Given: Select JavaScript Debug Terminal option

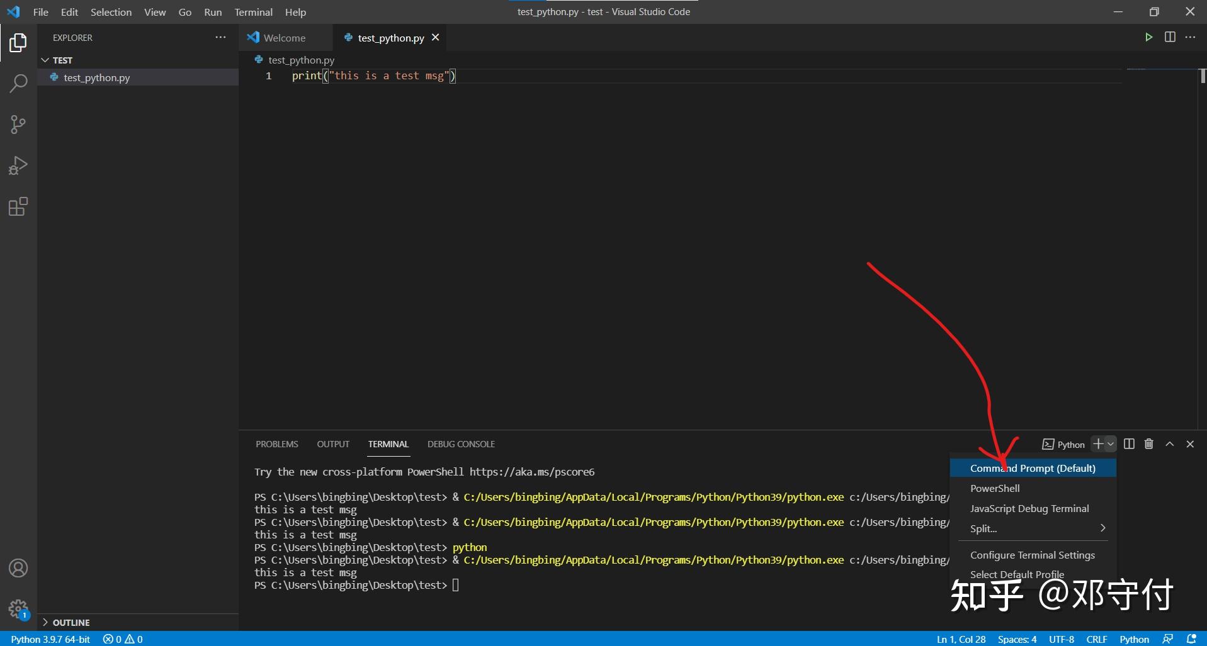Looking at the screenshot, I should pyautogui.click(x=1030, y=508).
